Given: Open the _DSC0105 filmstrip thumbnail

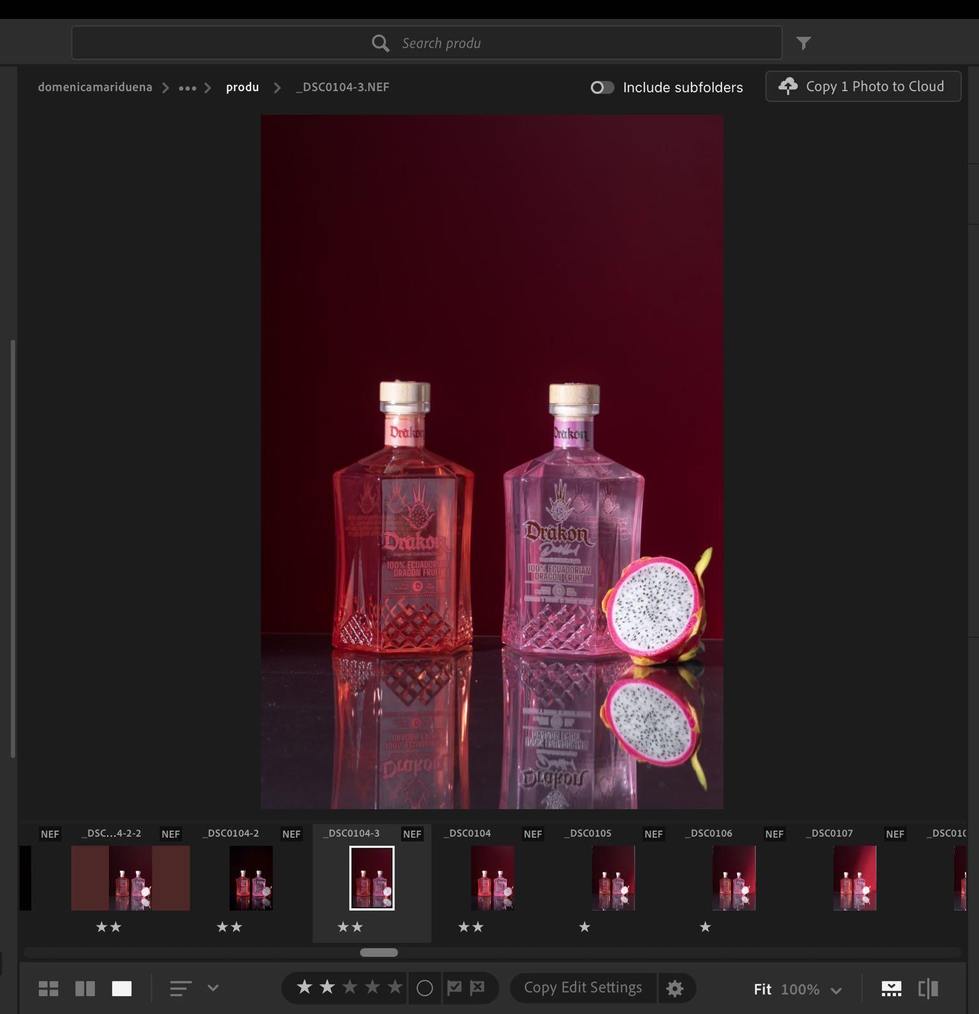Looking at the screenshot, I should (x=613, y=878).
